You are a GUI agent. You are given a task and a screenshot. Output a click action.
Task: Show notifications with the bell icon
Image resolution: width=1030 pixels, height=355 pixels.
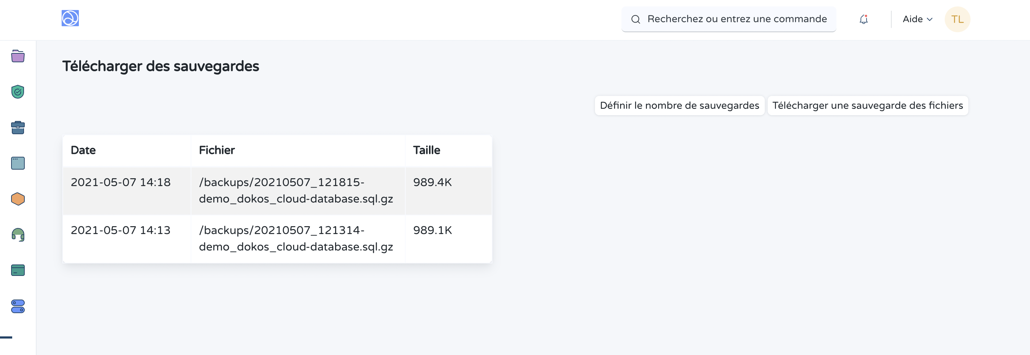click(863, 19)
